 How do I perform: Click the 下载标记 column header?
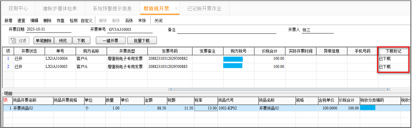point(393,51)
